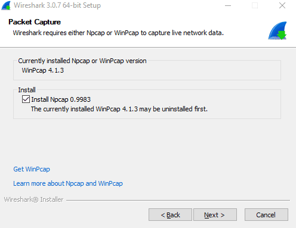
Task: Click the Packet Capture heading
Action: pyautogui.click(x=35, y=22)
